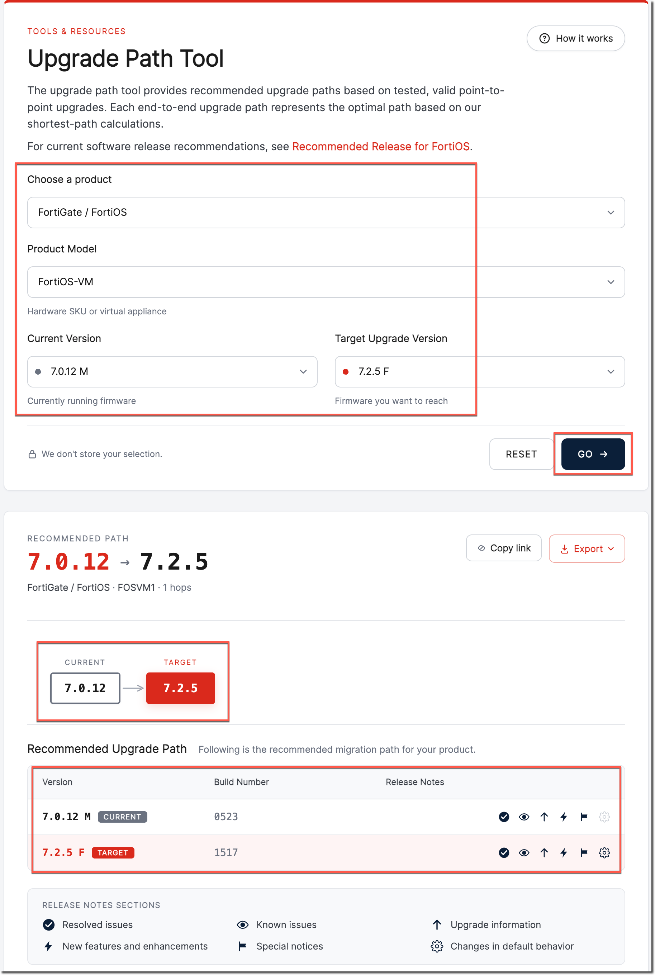Click the Firmware you want to reach hint

click(x=391, y=401)
